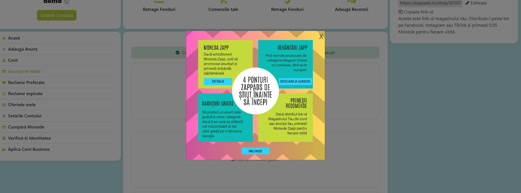This screenshot has height=193, width=521.
Task: Click the heart icon beside Reclame Preferate
Action: [4, 83]
